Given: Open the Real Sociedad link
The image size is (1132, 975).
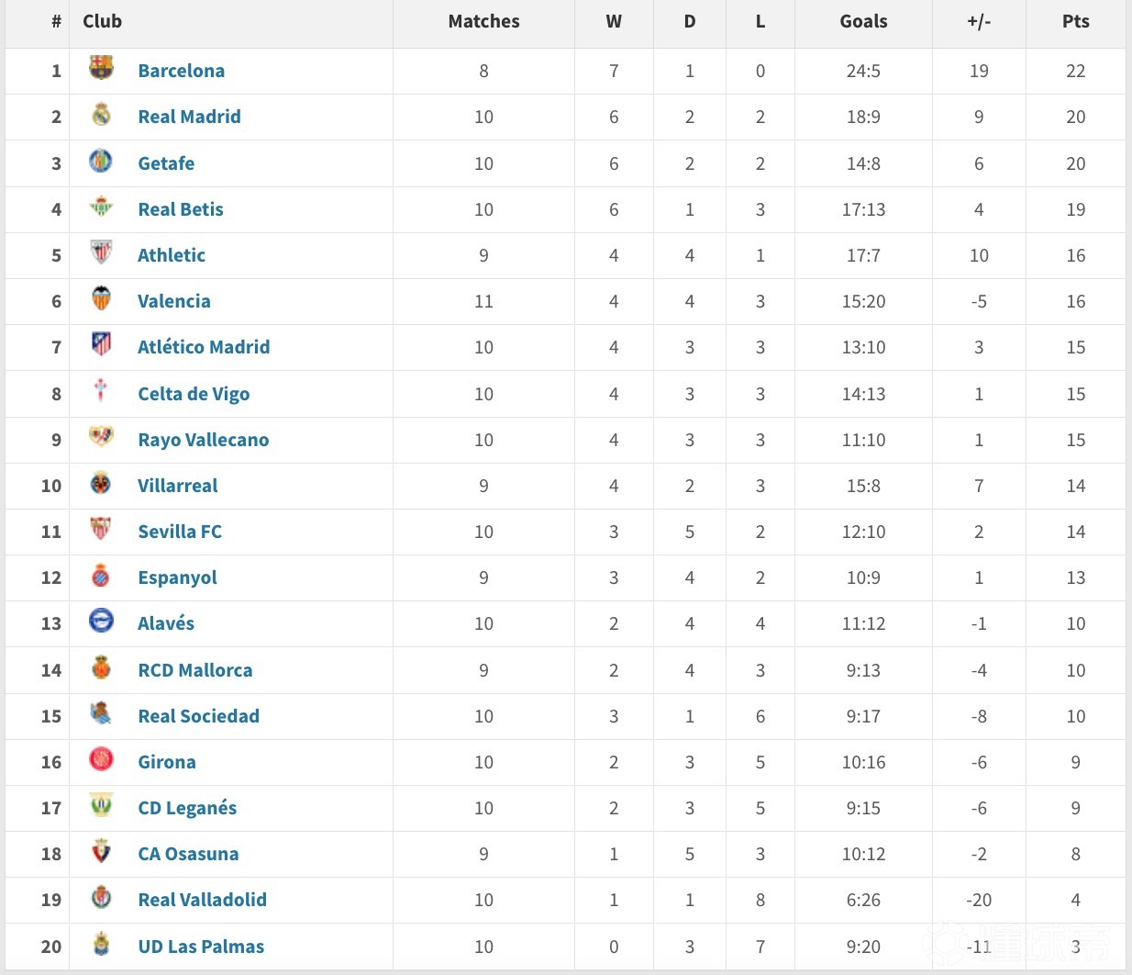Looking at the screenshot, I should click(199, 716).
